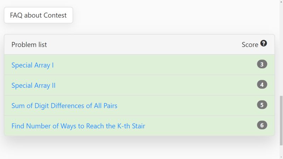Click the Score help question mark icon

pyautogui.click(x=264, y=44)
